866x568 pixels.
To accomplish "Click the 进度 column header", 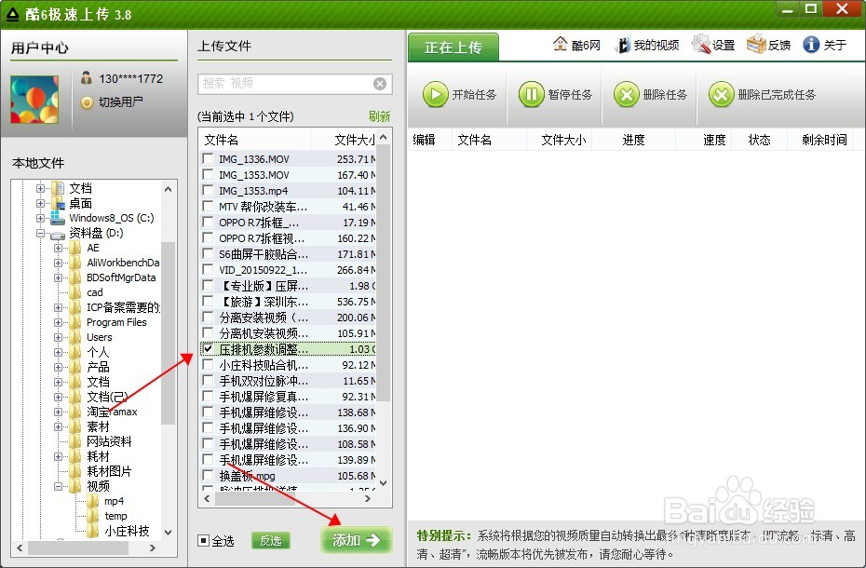I will coord(633,141).
